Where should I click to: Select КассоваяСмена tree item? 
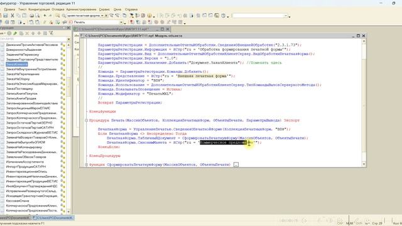tap(18, 201)
